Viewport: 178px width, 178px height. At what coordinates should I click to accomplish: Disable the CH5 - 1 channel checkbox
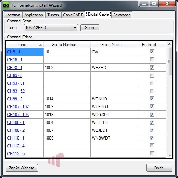coord(152,52)
